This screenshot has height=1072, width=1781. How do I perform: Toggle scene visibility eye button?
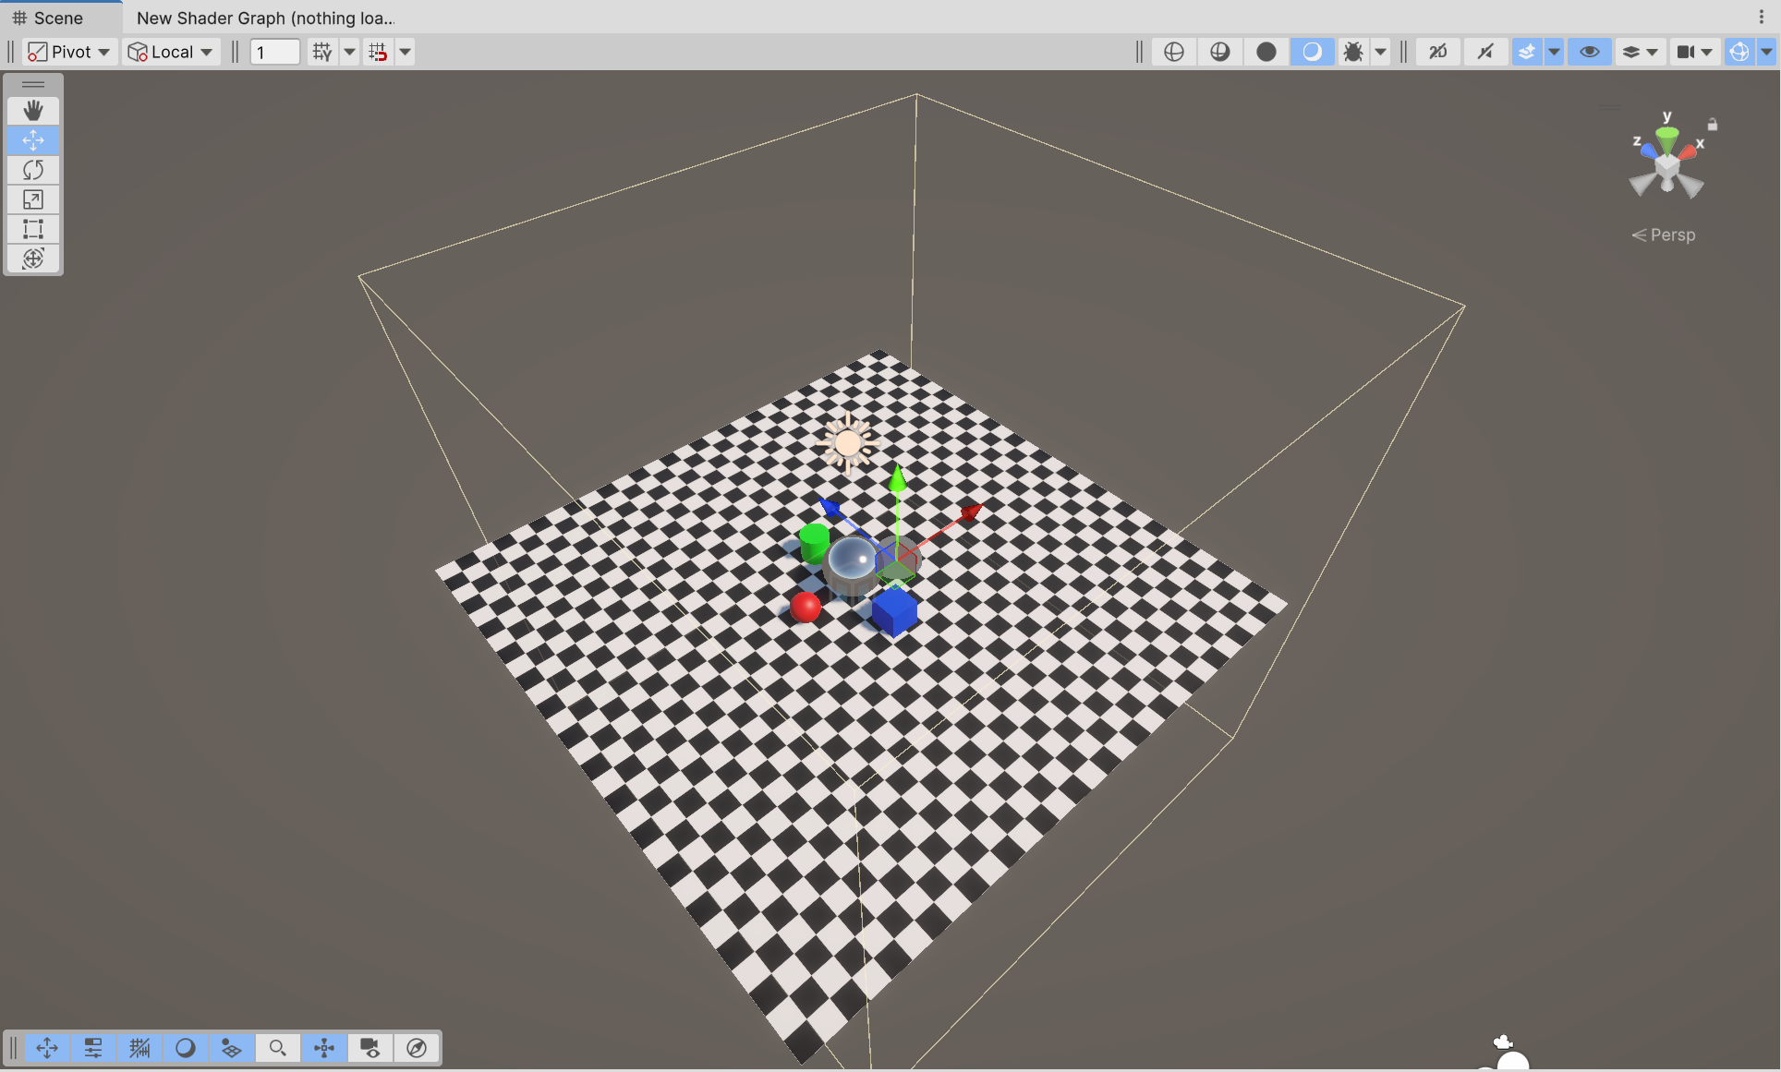pos(1589,52)
